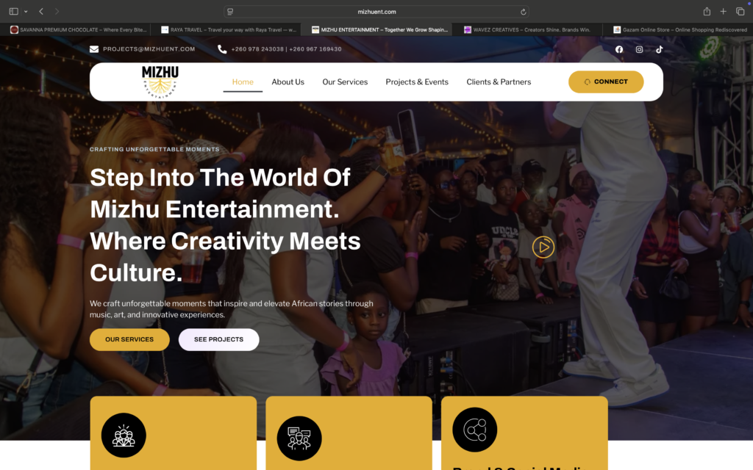
Task: Open the Instagram icon in header
Action: pos(639,49)
